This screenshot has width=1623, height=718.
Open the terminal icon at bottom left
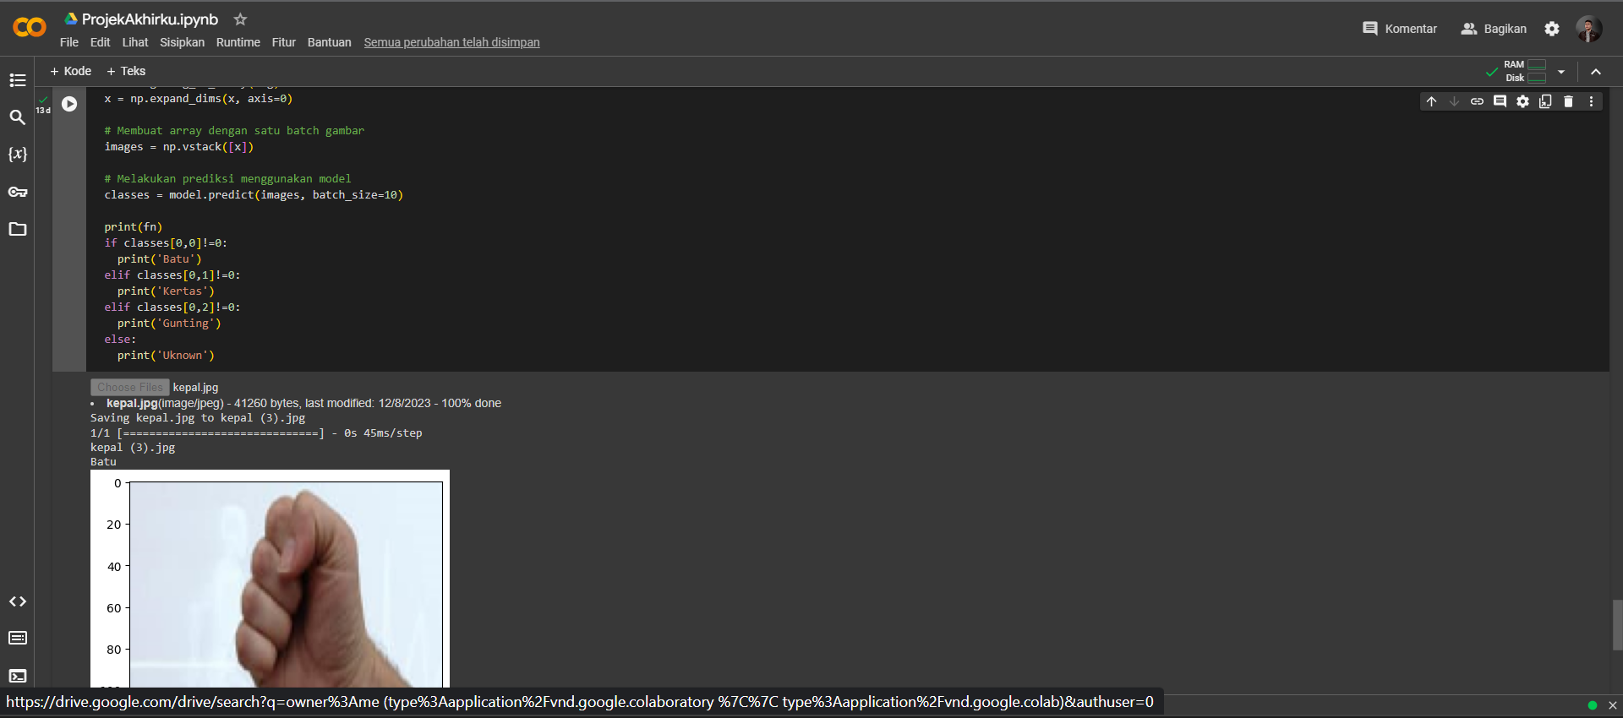tap(18, 676)
